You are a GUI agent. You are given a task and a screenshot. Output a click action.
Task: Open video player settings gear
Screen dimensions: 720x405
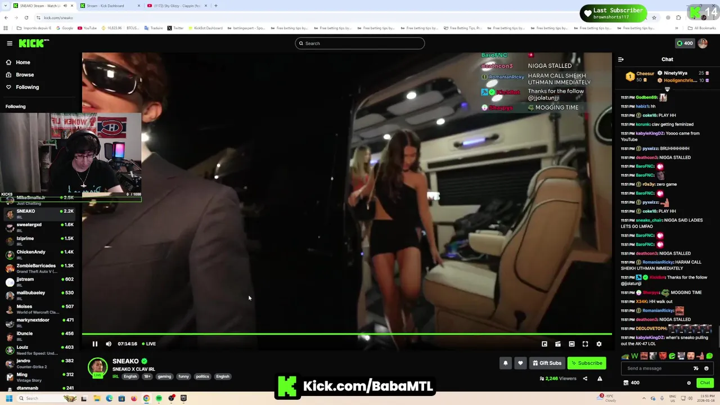tap(599, 344)
